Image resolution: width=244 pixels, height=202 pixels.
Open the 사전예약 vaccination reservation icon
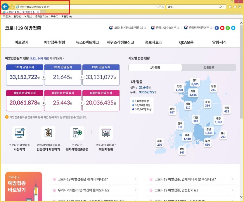click(x=19, y=133)
